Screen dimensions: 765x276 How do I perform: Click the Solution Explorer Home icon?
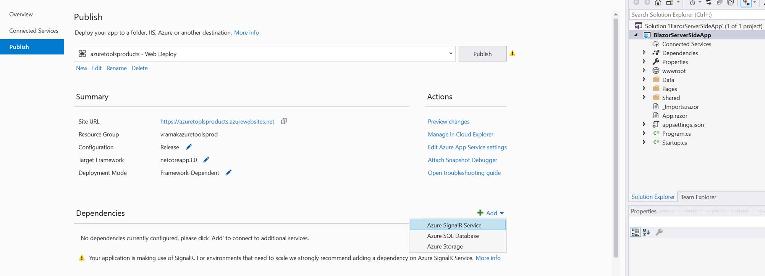658,3
